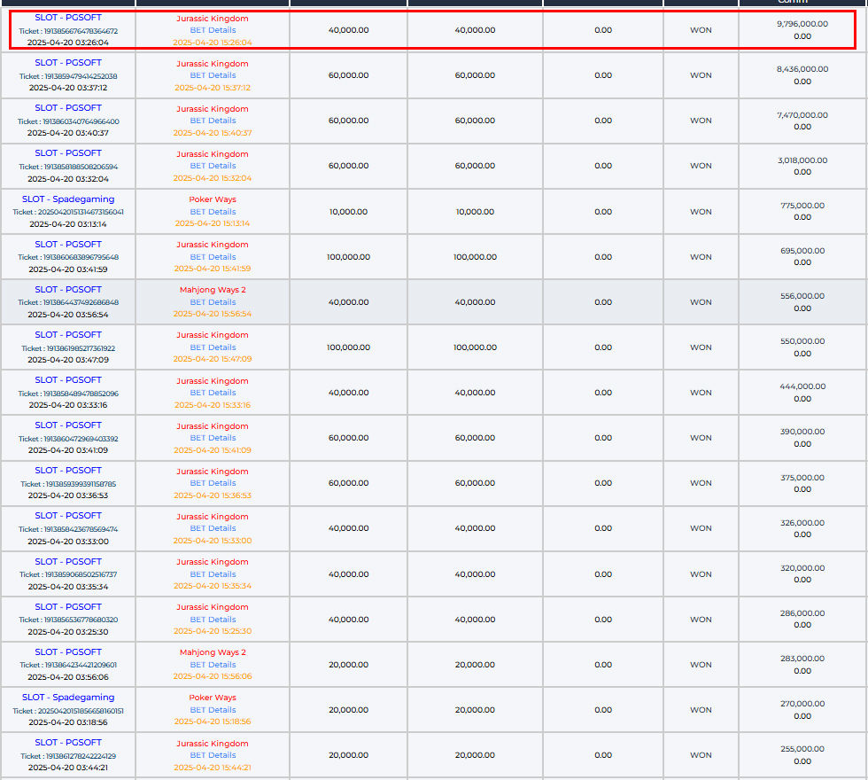Click the orange timestamp 2025-04-20 15:35:34
The image size is (868, 780).
tap(213, 586)
